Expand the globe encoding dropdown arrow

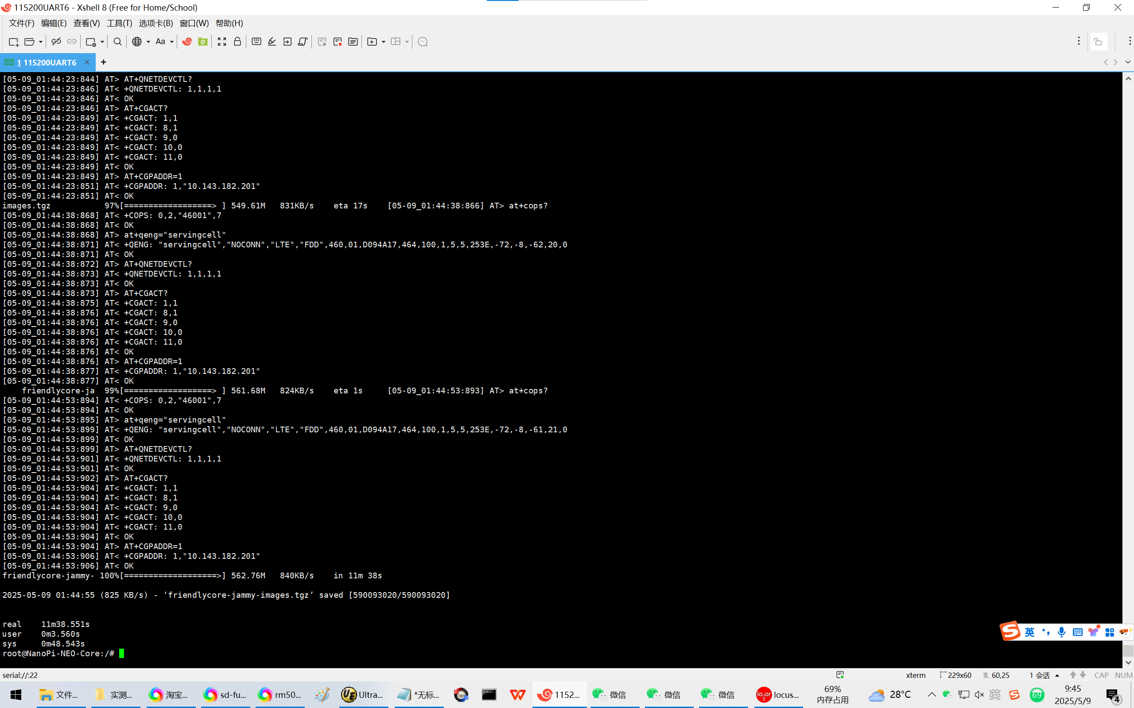(x=148, y=42)
